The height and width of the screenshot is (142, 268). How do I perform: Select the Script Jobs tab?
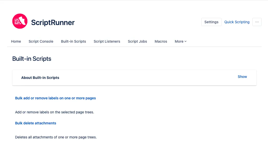(x=137, y=41)
